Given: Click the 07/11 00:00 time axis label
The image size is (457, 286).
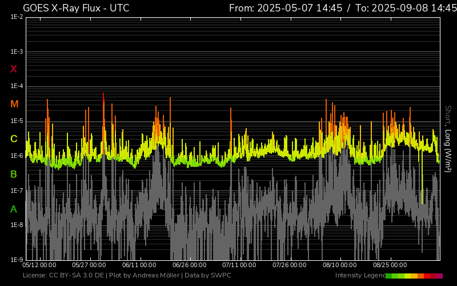Looking at the screenshot, I should [x=239, y=265].
